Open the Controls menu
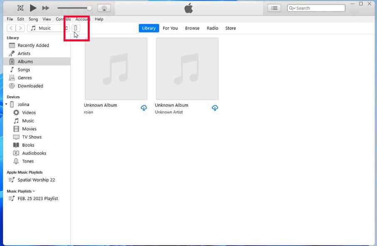 tap(63, 19)
